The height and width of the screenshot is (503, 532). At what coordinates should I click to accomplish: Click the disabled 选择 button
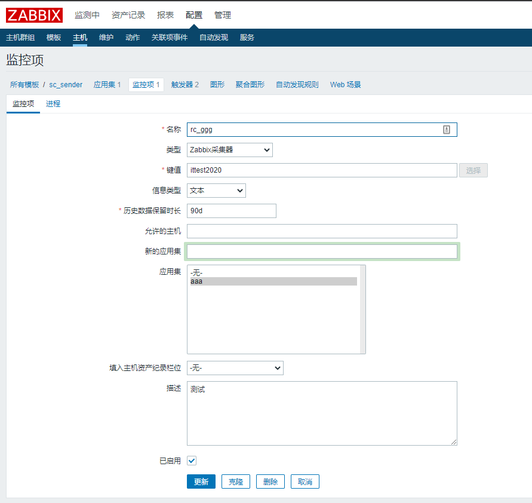(x=473, y=170)
